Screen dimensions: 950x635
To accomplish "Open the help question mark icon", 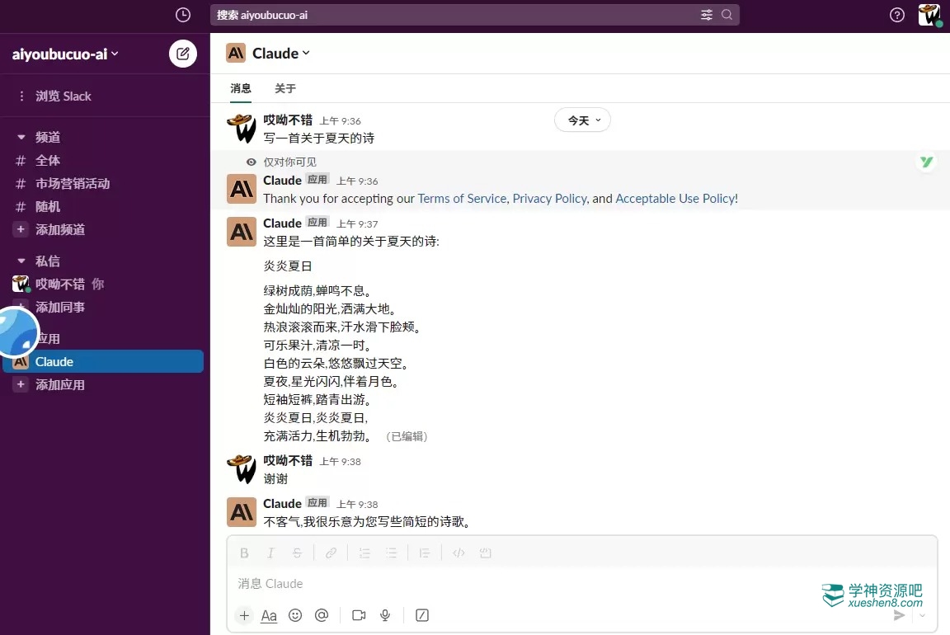I will [897, 15].
